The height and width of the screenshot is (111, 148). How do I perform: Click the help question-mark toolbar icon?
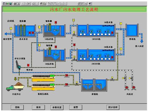click(x=90, y=3)
